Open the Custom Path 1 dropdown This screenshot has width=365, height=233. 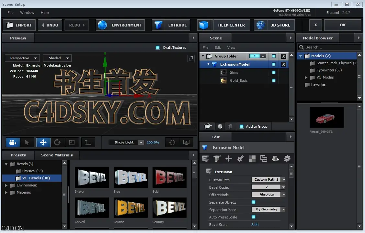point(268,180)
